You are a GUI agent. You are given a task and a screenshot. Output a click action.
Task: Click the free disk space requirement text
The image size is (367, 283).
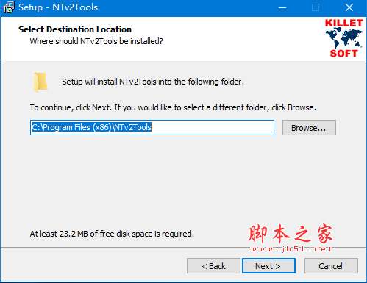coord(112,234)
